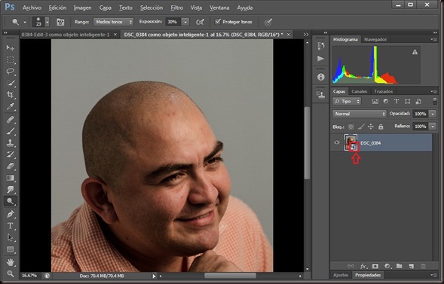This screenshot has width=444, height=284.
Task: Open the Edición menu
Action: pos(57,8)
